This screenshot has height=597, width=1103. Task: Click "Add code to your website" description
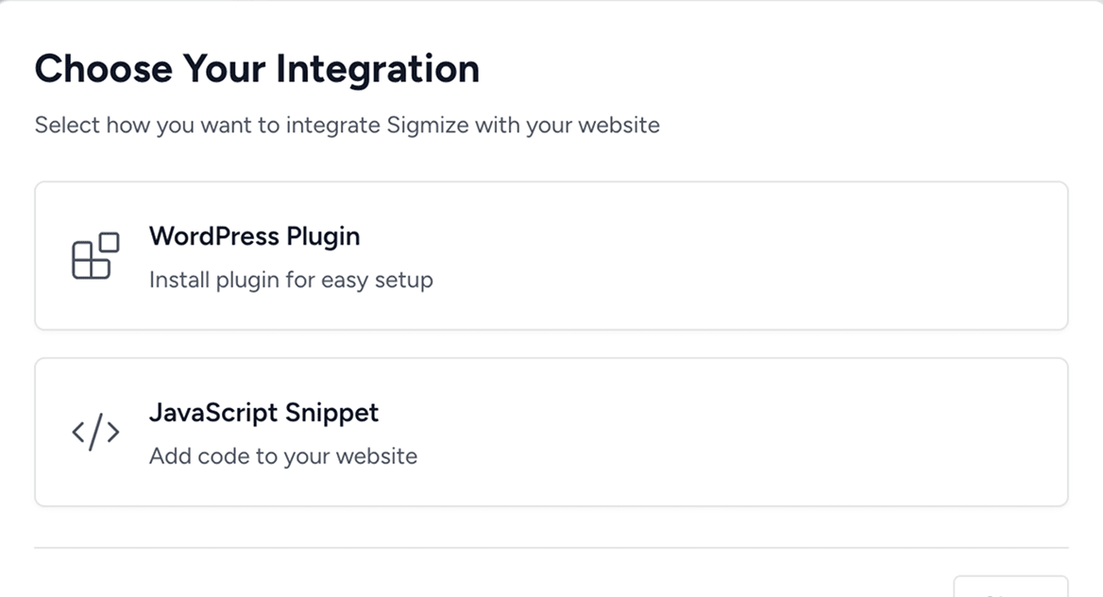[x=283, y=456]
